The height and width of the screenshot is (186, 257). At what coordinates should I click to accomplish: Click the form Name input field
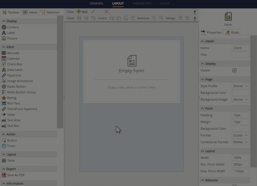[241, 48]
